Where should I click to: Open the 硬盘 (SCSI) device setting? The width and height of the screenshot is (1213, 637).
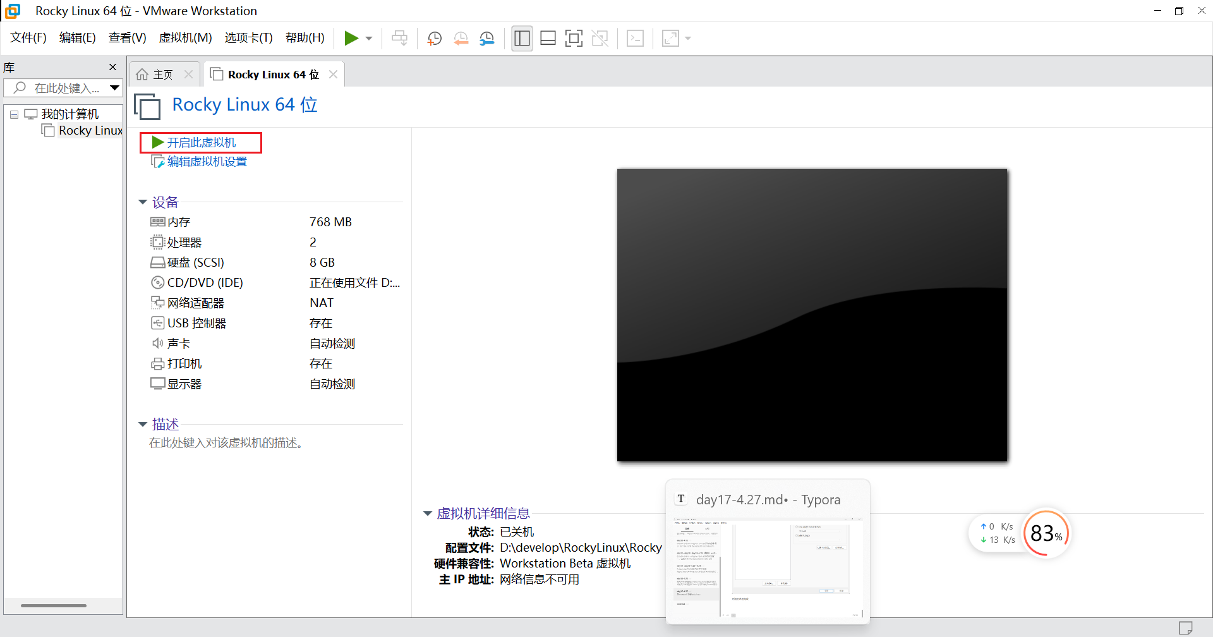click(x=195, y=262)
